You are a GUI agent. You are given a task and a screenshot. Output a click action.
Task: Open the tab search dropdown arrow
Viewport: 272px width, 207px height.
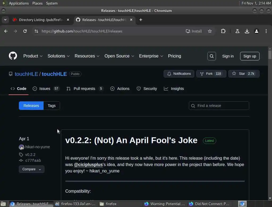coord(5,20)
